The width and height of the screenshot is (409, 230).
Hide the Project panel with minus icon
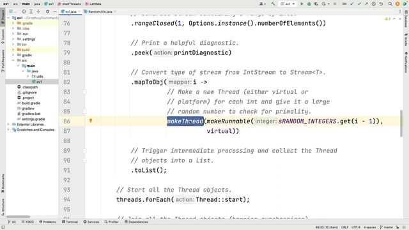[54, 11]
